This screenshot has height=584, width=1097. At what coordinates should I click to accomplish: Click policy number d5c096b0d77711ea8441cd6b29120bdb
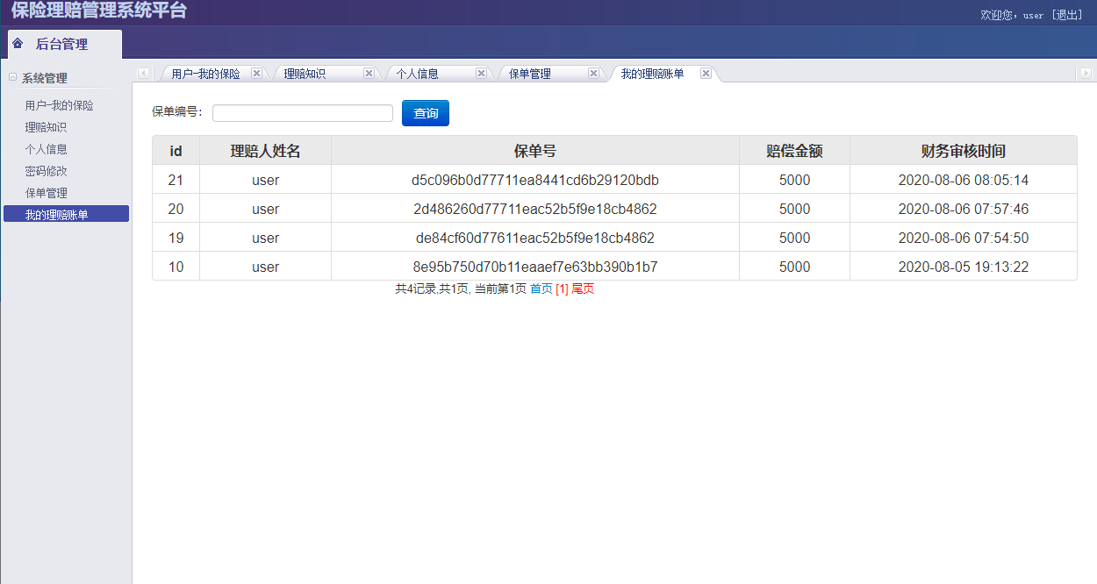pyautogui.click(x=535, y=180)
